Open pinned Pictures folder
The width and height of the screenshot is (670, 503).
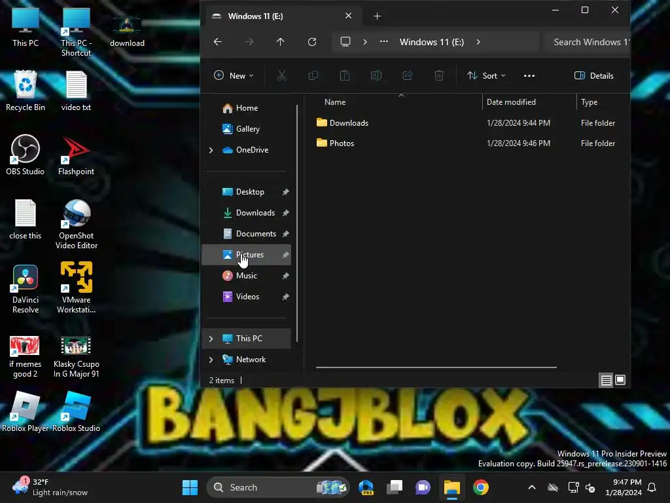246,255
